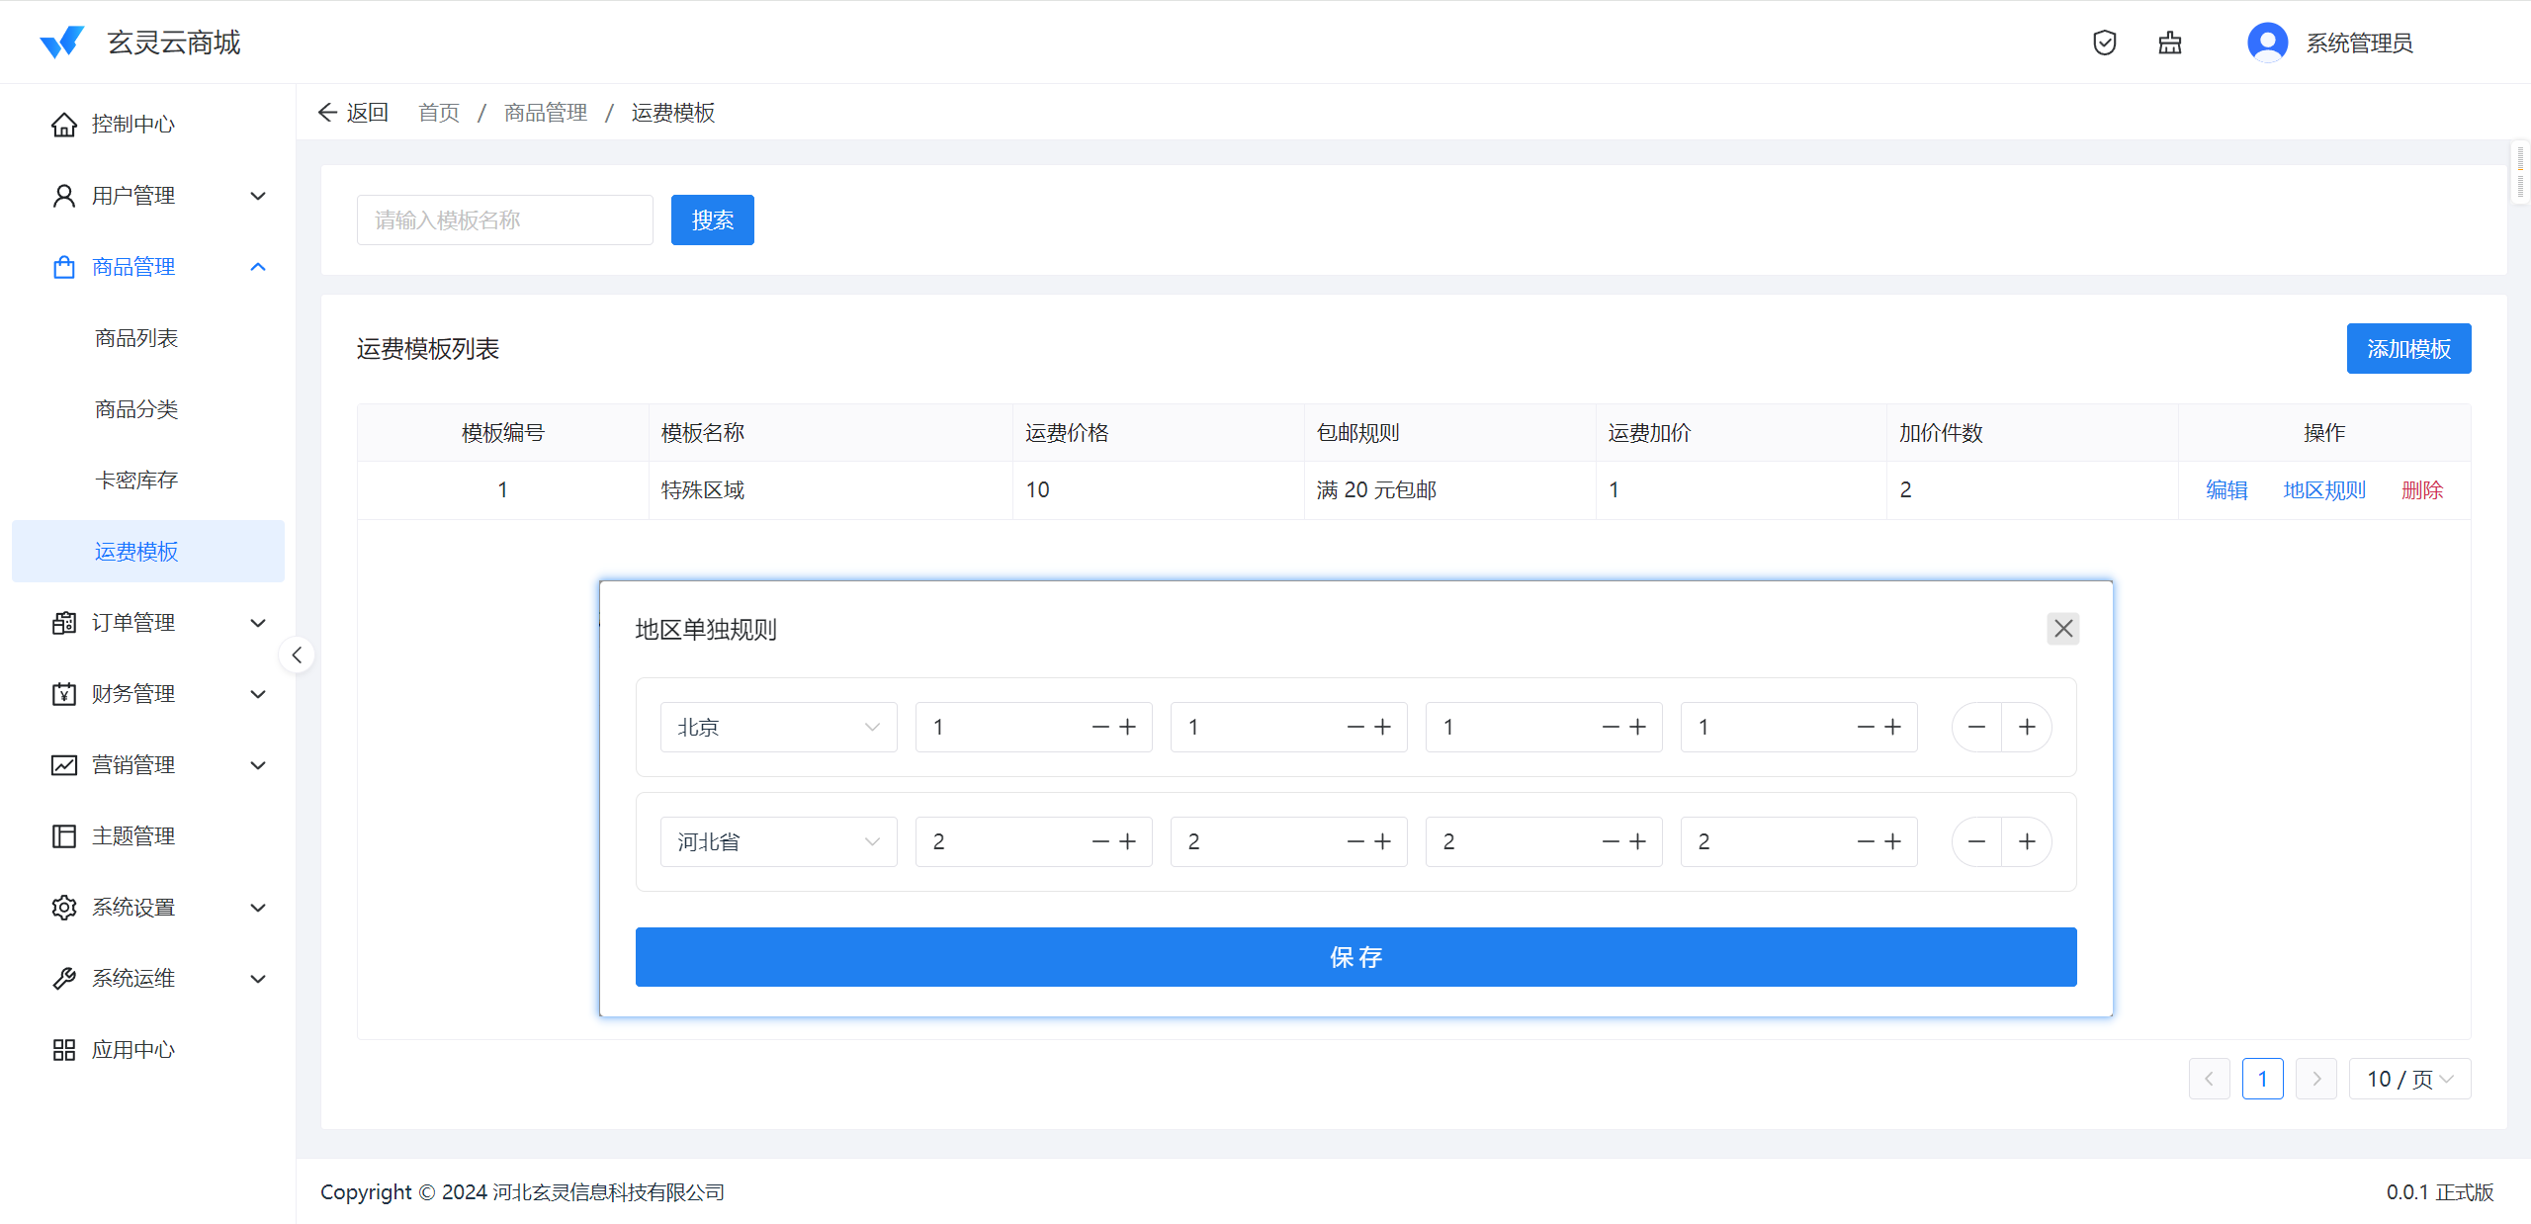Add a row after 河北省 with plus
Viewport: 2531px width, 1224px height.
2027,842
